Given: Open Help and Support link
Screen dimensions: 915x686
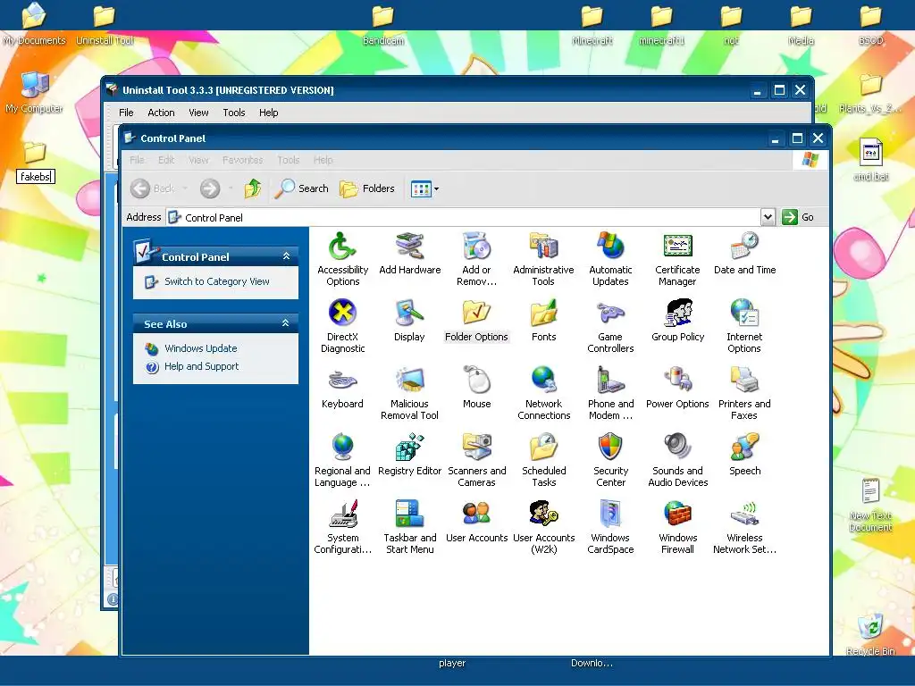Looking at the screenshot, I should (x=201, y=366).
